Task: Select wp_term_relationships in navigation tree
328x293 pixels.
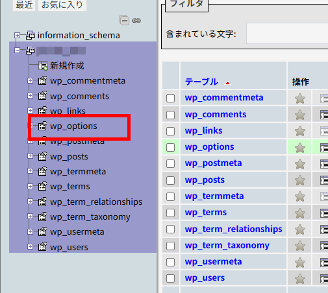Action: click(96, 202)
